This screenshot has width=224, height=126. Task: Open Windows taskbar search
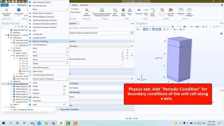point(10,123)
